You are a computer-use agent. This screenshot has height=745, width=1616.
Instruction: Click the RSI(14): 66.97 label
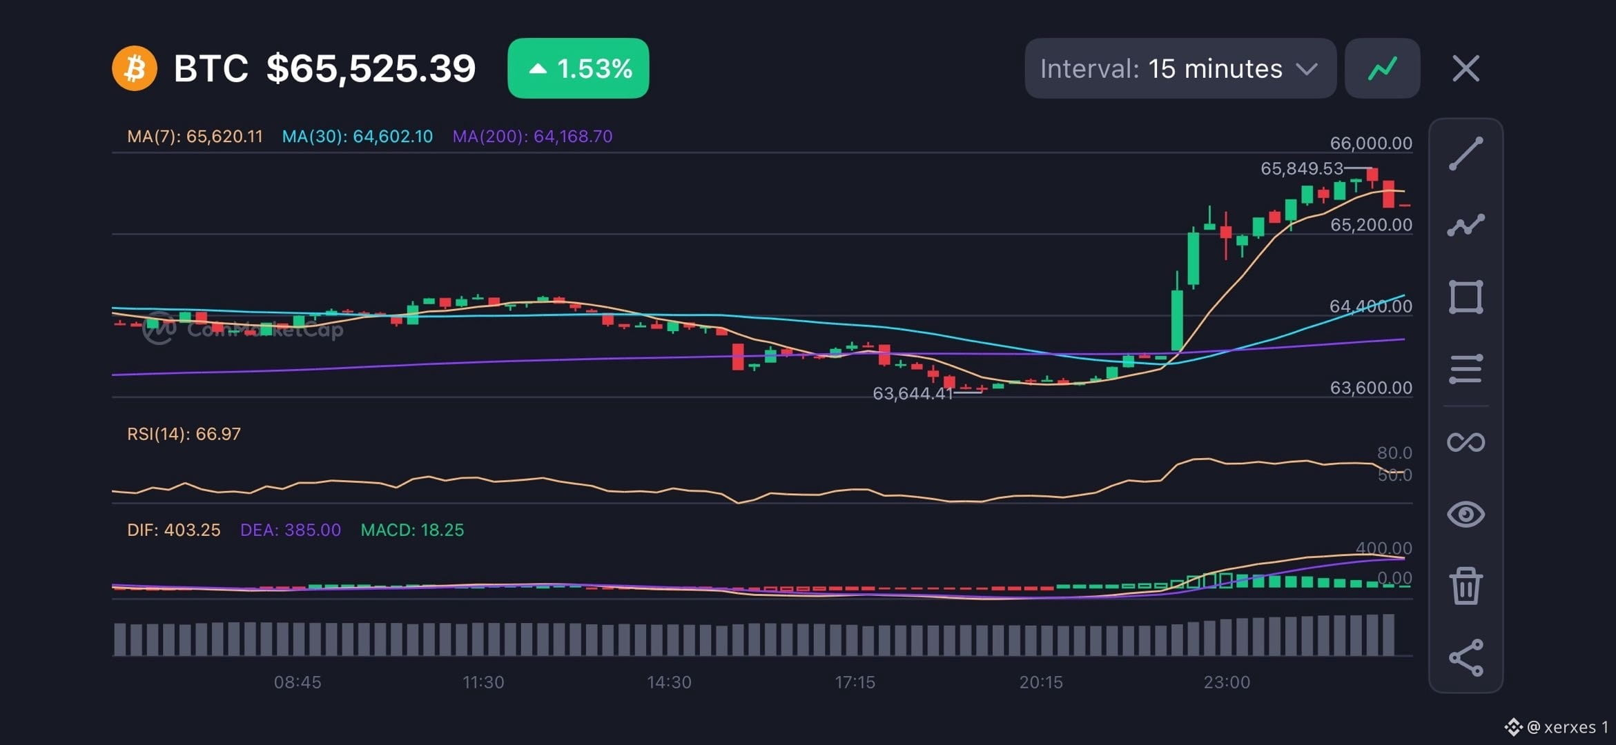(x=184, y=434)
